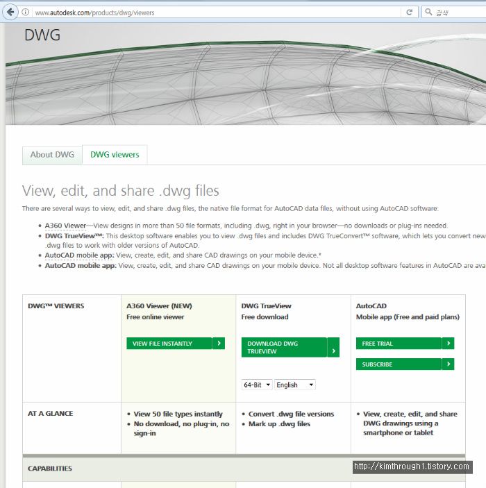Click text Free download

tap(265, 317)
